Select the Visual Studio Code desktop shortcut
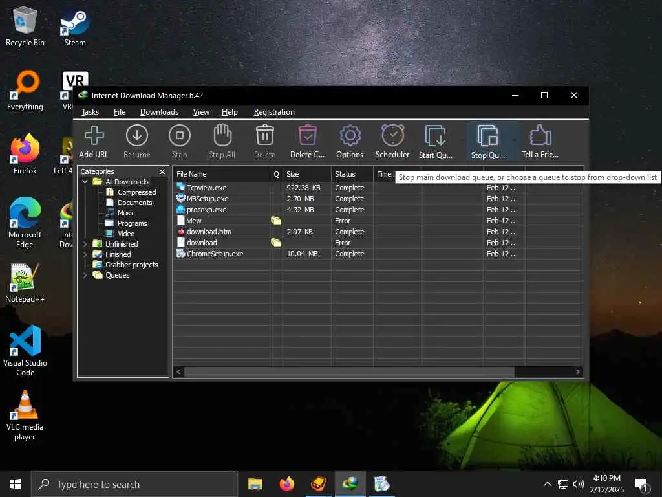 pos(25,351)
